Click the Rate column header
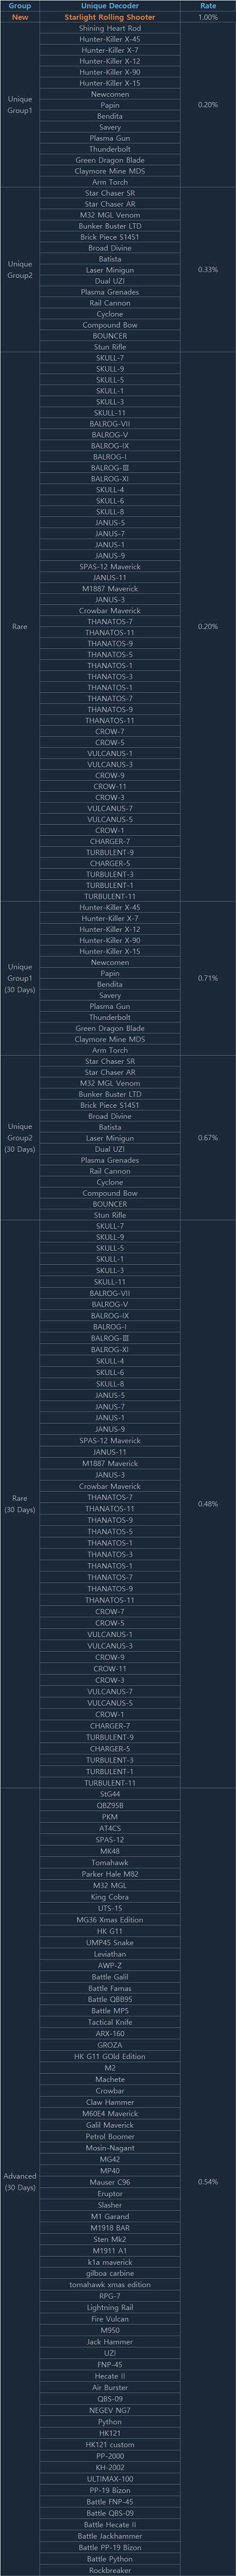Viewport: 236px width, 2576px height. 208,6
